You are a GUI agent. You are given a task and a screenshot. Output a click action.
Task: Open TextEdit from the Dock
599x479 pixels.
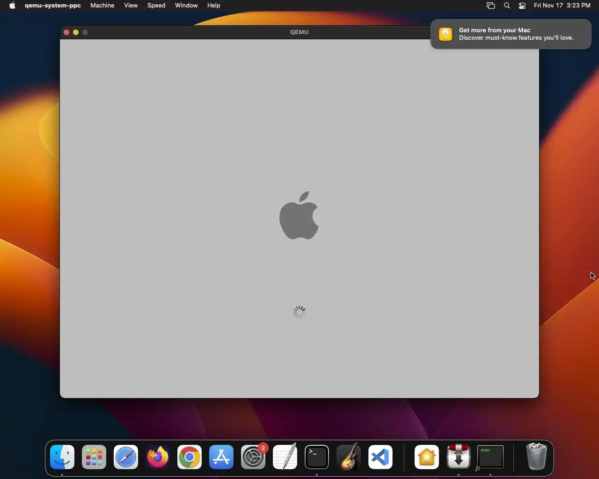(285, 457)
